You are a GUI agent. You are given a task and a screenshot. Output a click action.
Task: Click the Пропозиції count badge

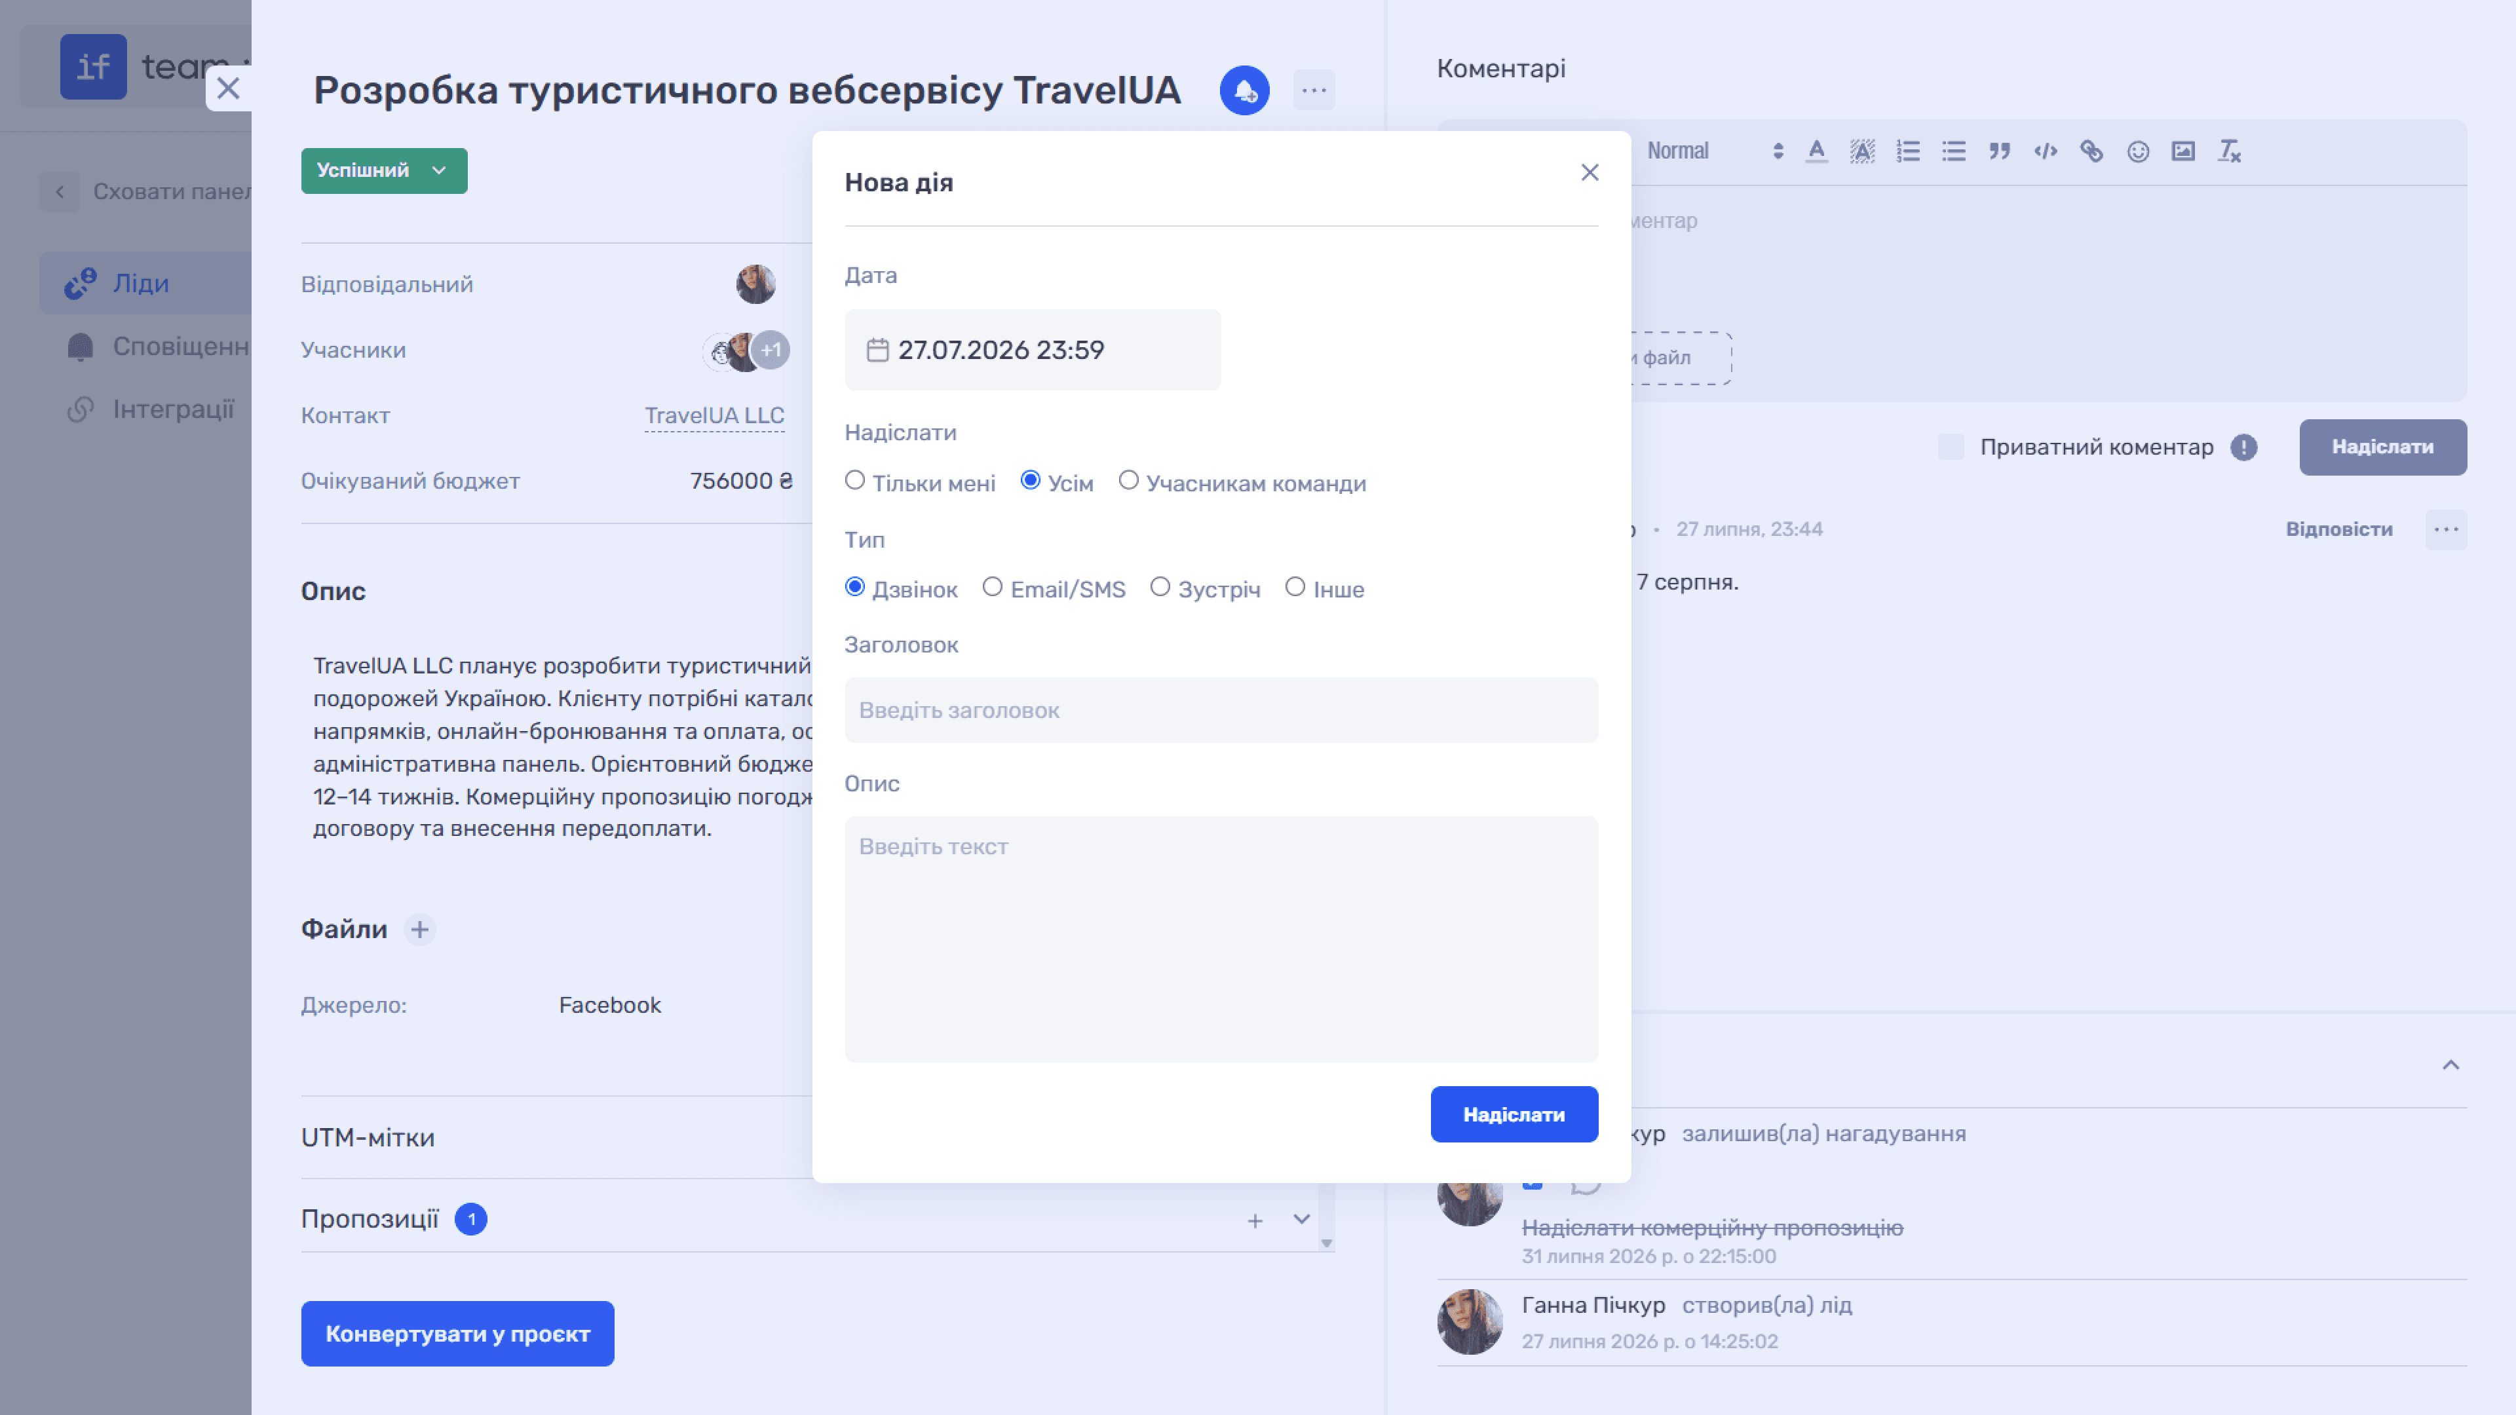click(471, 1220)
